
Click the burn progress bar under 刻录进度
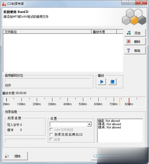[x=25, y=141]
